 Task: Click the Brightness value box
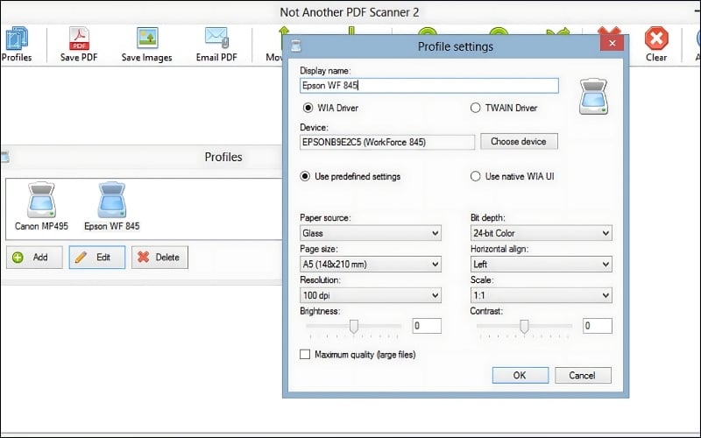pyautogui.click(x=427, y=326)
